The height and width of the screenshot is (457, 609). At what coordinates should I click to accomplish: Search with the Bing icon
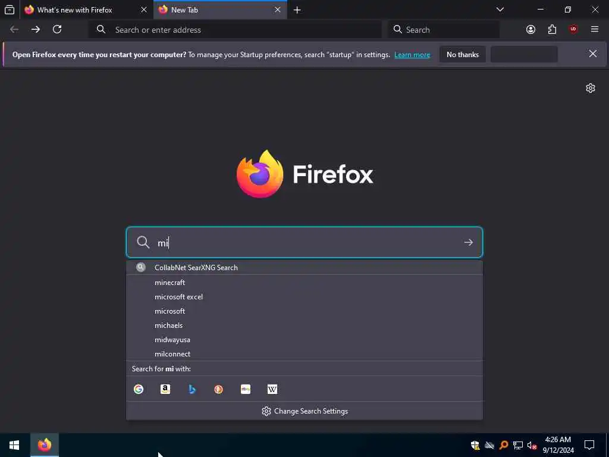click(x=192, y=389)
